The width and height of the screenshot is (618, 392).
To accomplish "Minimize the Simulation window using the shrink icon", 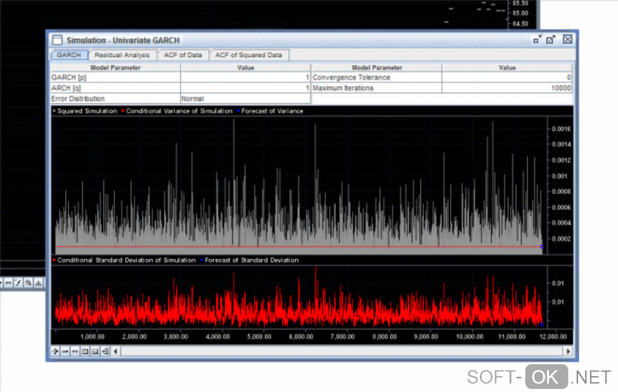I will tap(537, 39).
